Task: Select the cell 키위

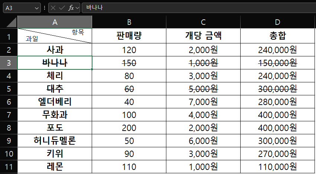Action: (55, 154)
